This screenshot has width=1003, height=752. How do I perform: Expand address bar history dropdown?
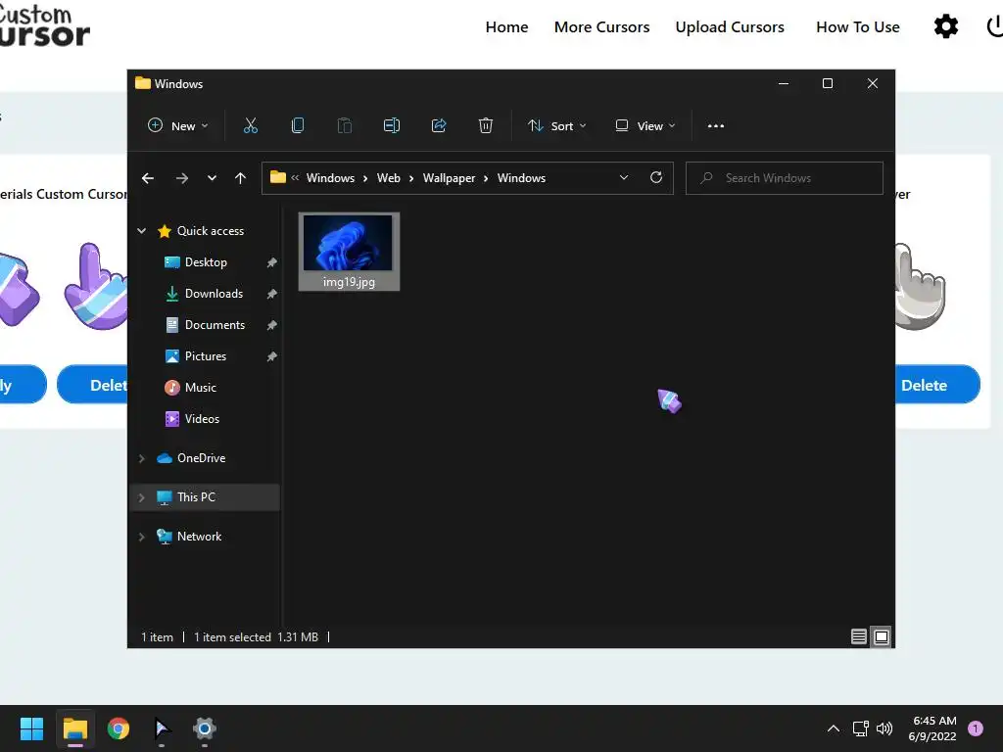(x=624, y=178)
